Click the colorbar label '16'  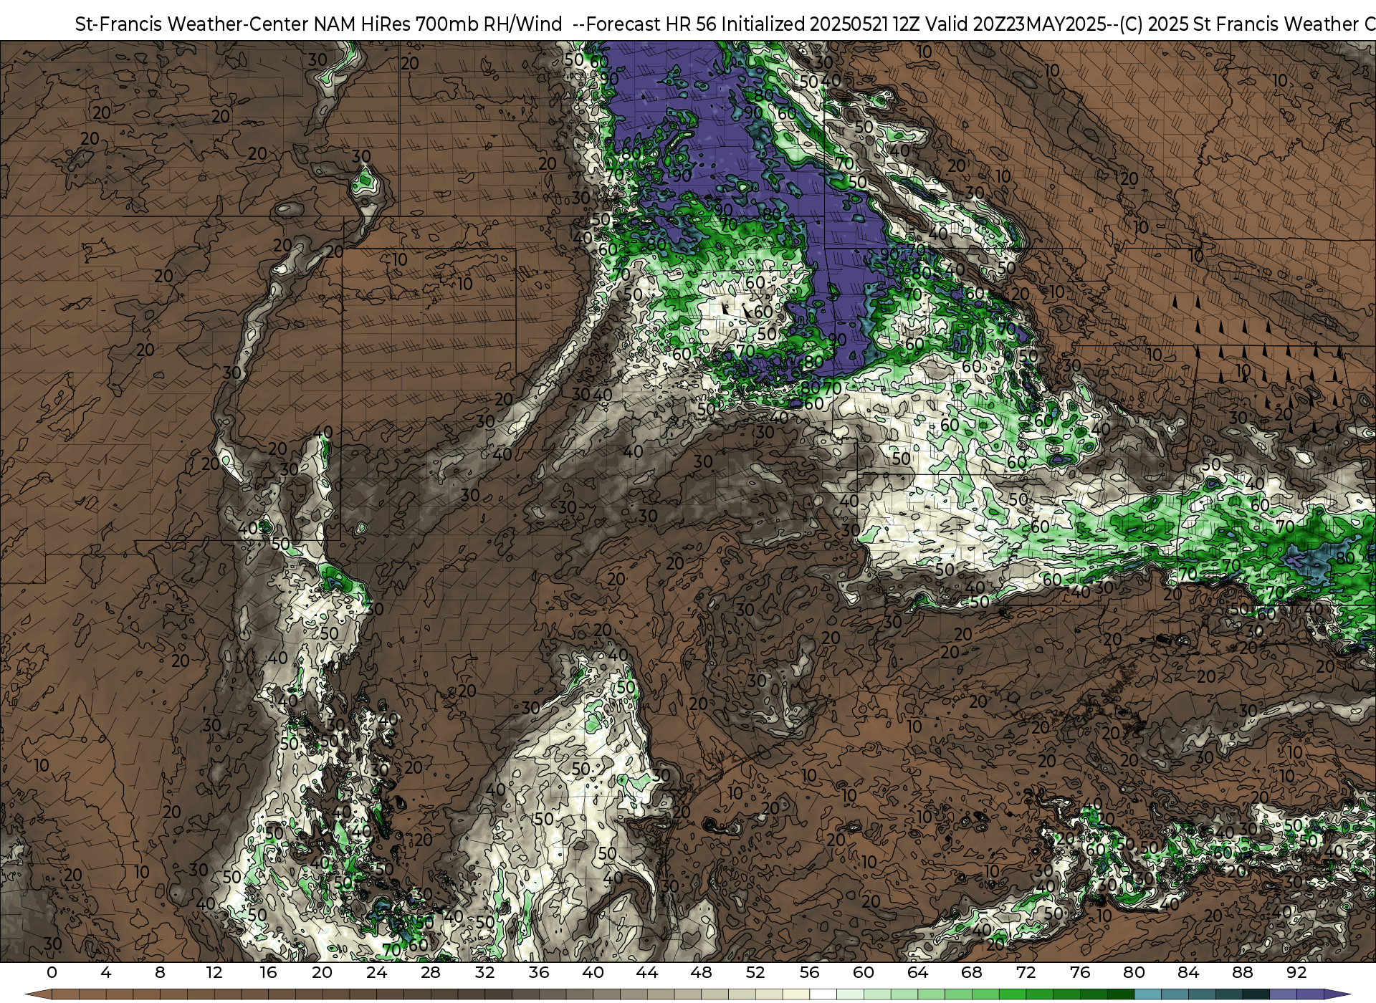pyautogui.click(x=268, y=972)
